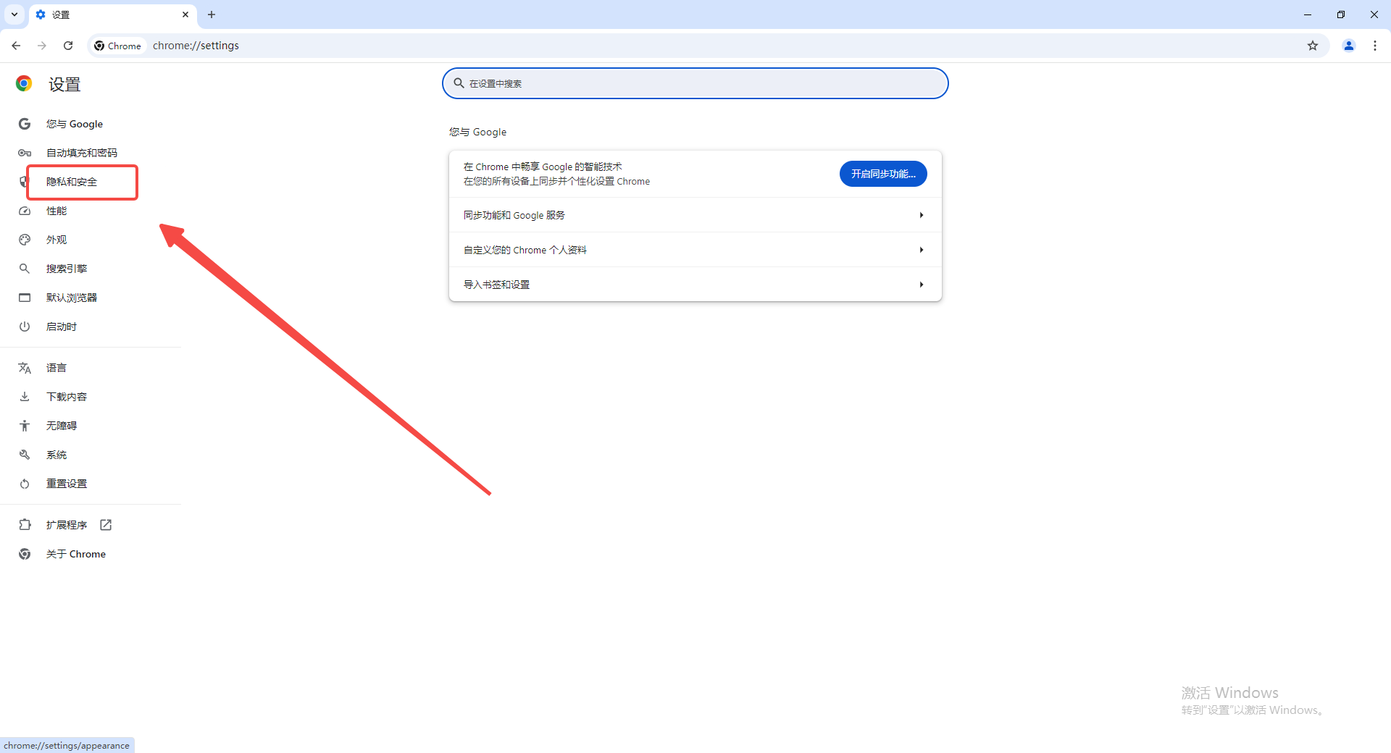Click the download arrow icon
This screenshot has height=753, width=1391.
tap(25, 397)
